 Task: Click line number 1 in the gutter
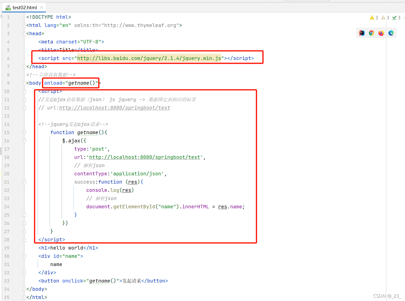pos(8,17)
